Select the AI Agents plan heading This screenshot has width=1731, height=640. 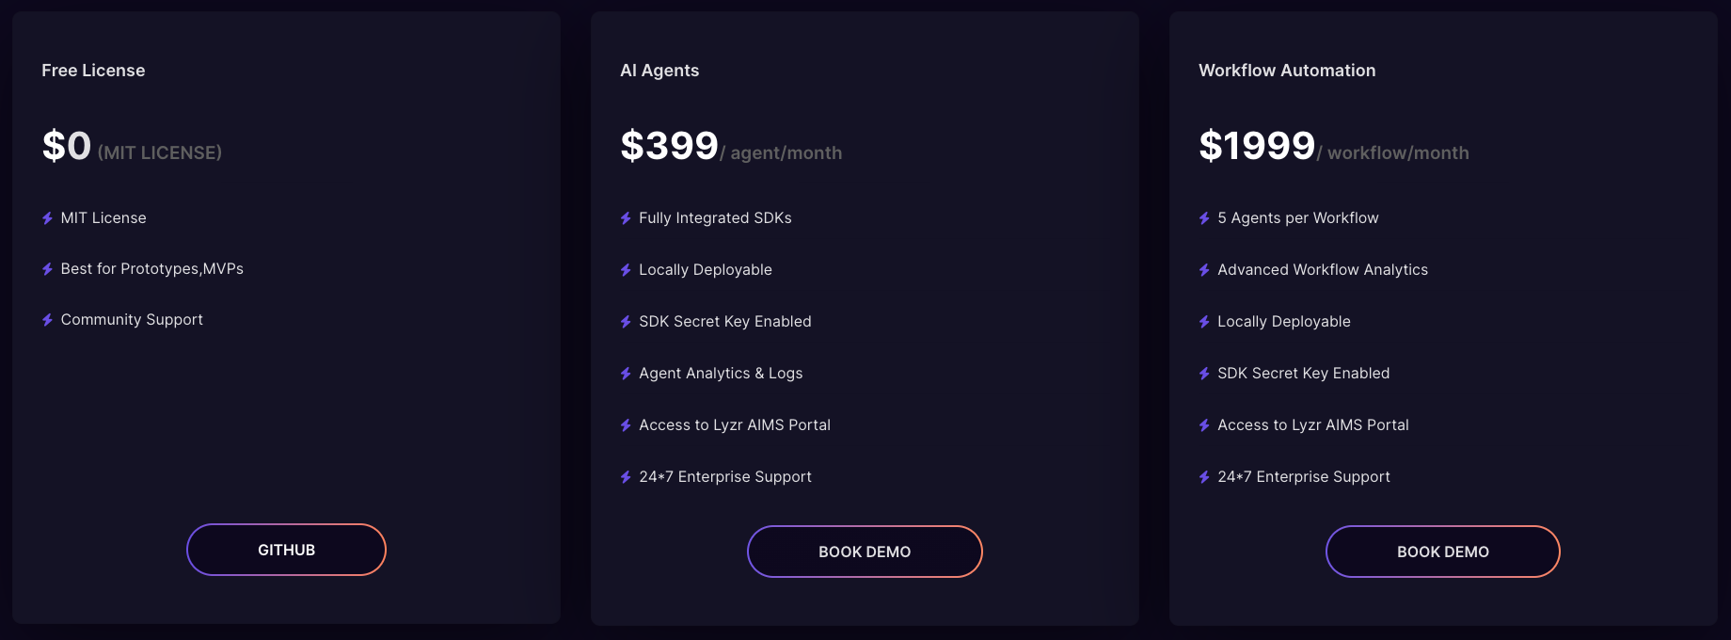[659, 71]
